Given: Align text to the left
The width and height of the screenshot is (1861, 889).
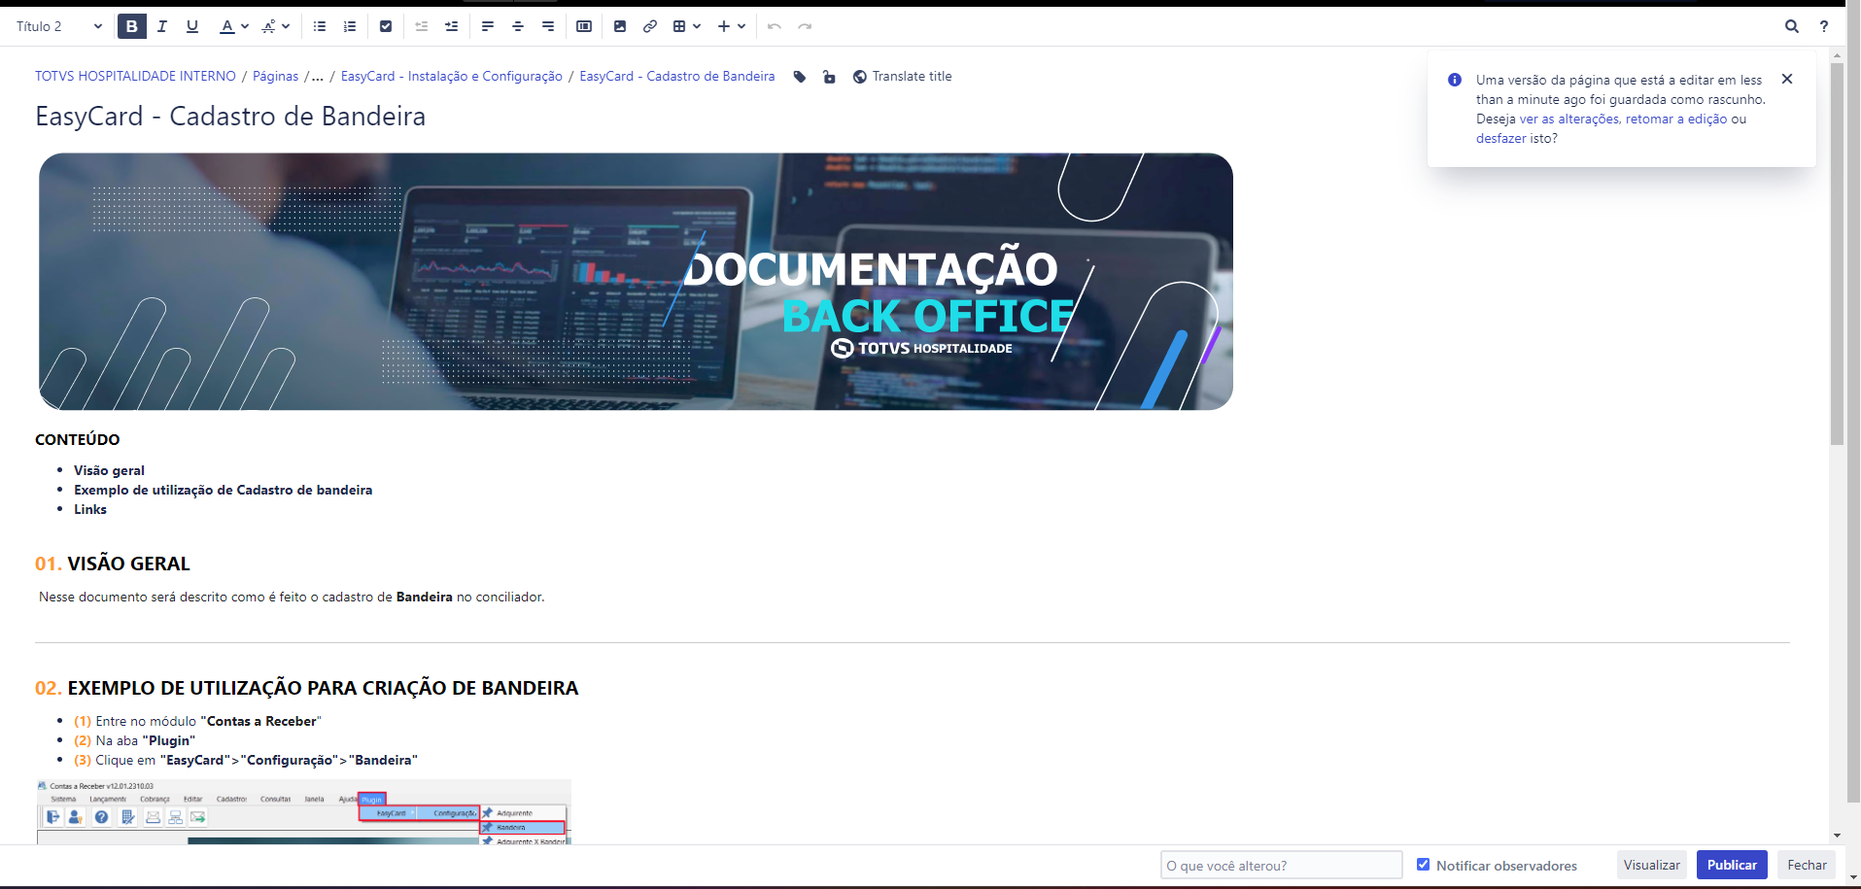Looking at the screenshot, I should tap(488, 26).
